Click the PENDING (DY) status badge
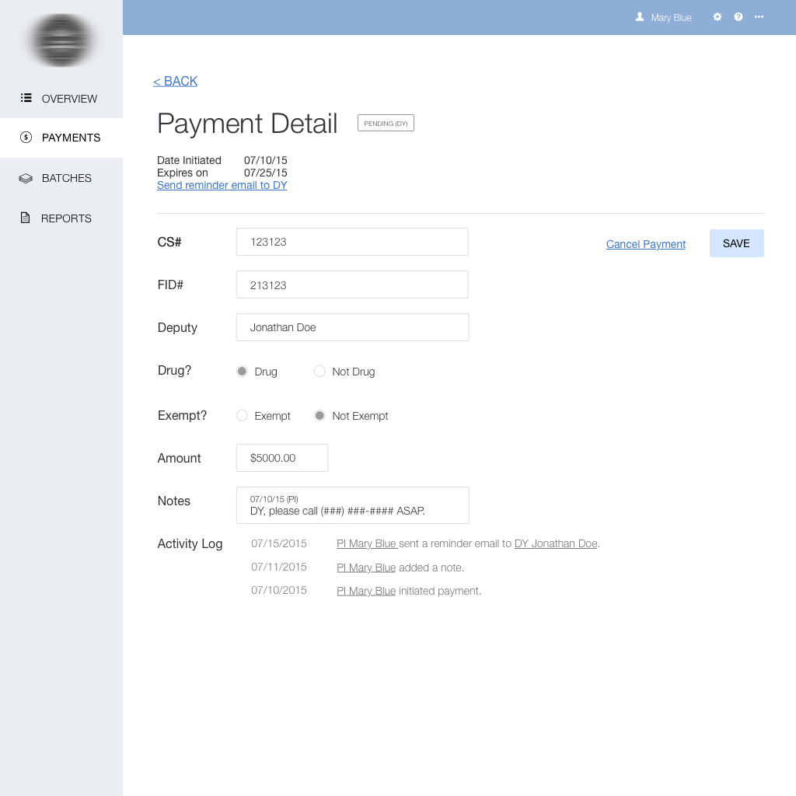796x796 pixels. click(386, 123)
